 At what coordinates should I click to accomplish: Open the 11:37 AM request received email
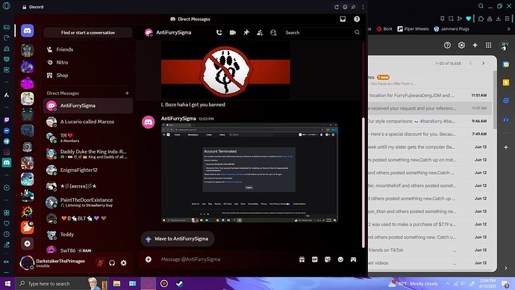coord(430,108)
